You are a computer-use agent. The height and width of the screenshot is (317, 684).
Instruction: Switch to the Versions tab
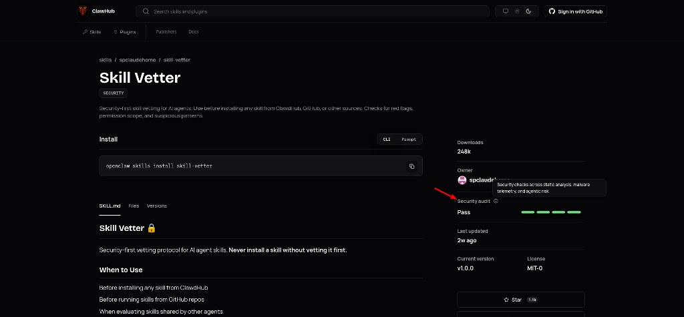point(156,206)
